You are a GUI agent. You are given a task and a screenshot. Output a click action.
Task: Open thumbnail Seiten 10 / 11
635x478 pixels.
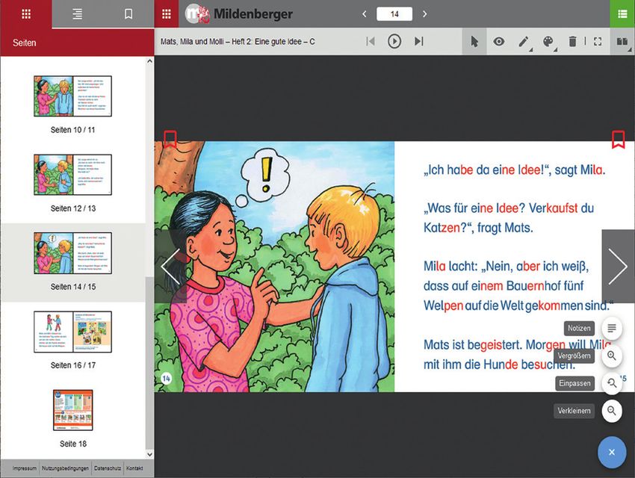73,96
